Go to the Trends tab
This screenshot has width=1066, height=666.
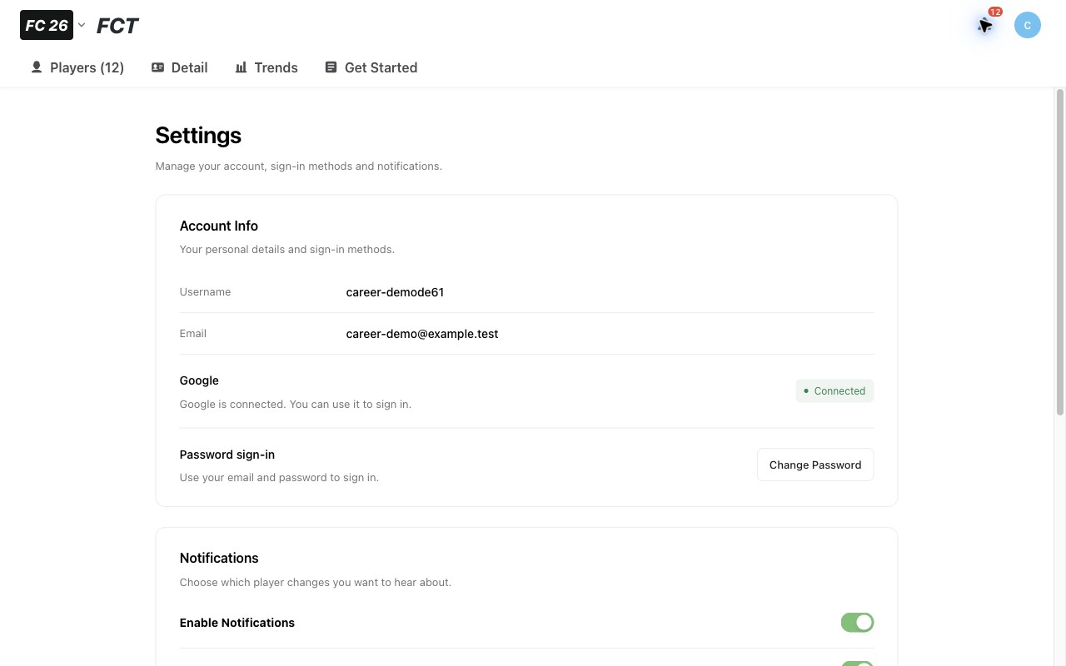(x=266, y=67)
